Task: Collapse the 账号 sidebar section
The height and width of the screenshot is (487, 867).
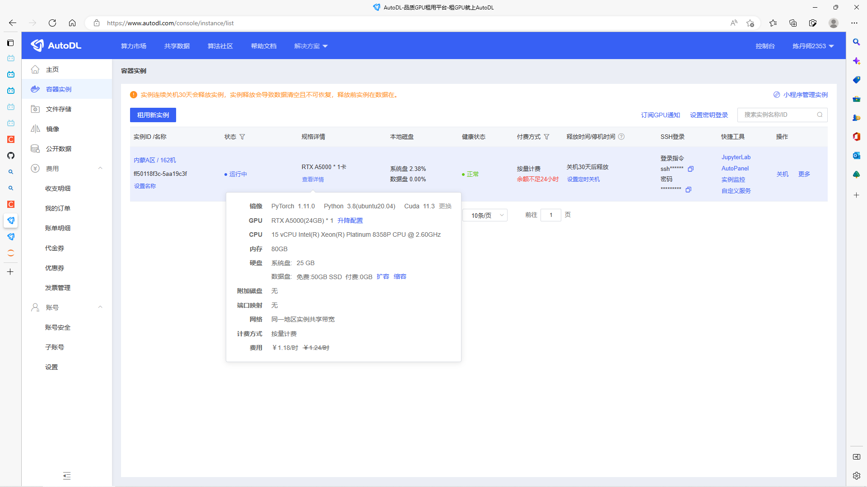Action: click(100, 307)
